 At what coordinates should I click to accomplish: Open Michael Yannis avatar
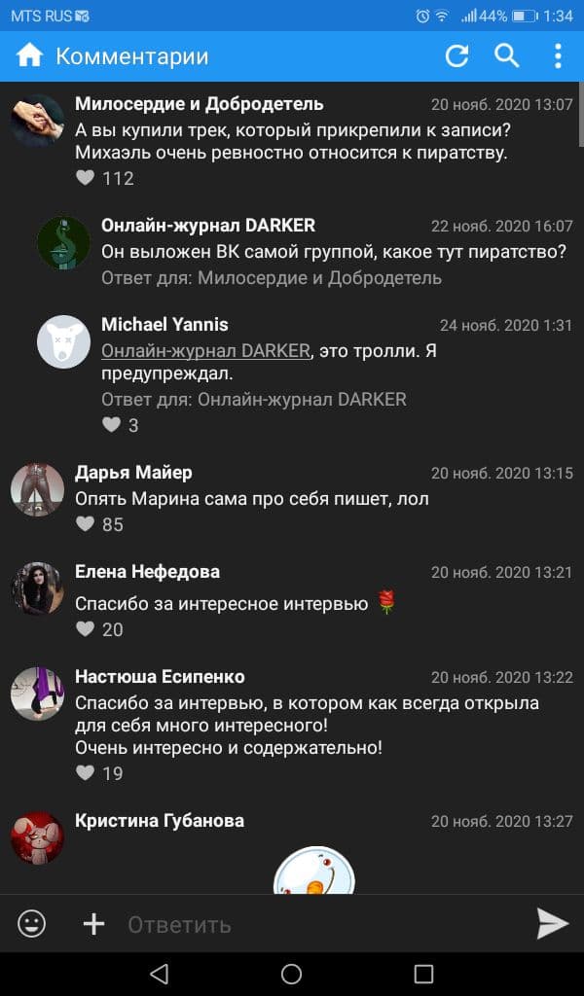click(63, 341)
